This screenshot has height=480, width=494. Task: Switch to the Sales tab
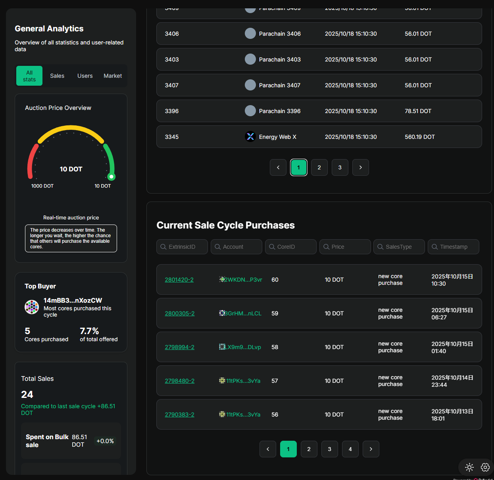pos(57,76)
